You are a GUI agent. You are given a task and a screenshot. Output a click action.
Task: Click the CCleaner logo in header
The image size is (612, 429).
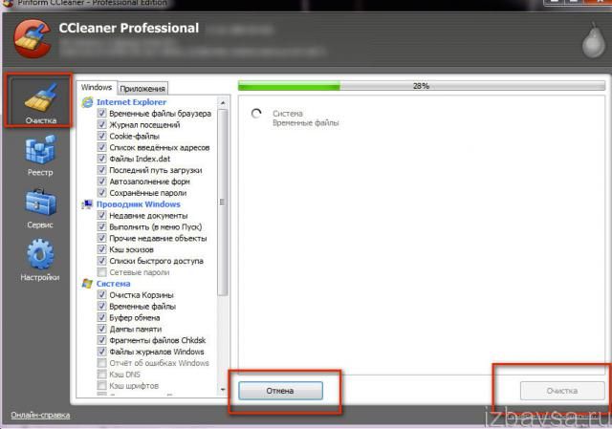(32, 39)
